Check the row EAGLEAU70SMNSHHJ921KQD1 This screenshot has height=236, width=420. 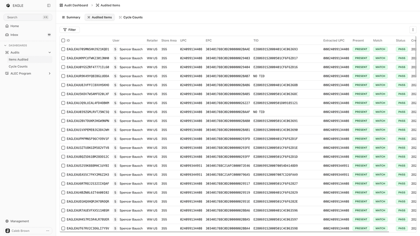pos(63,49)
